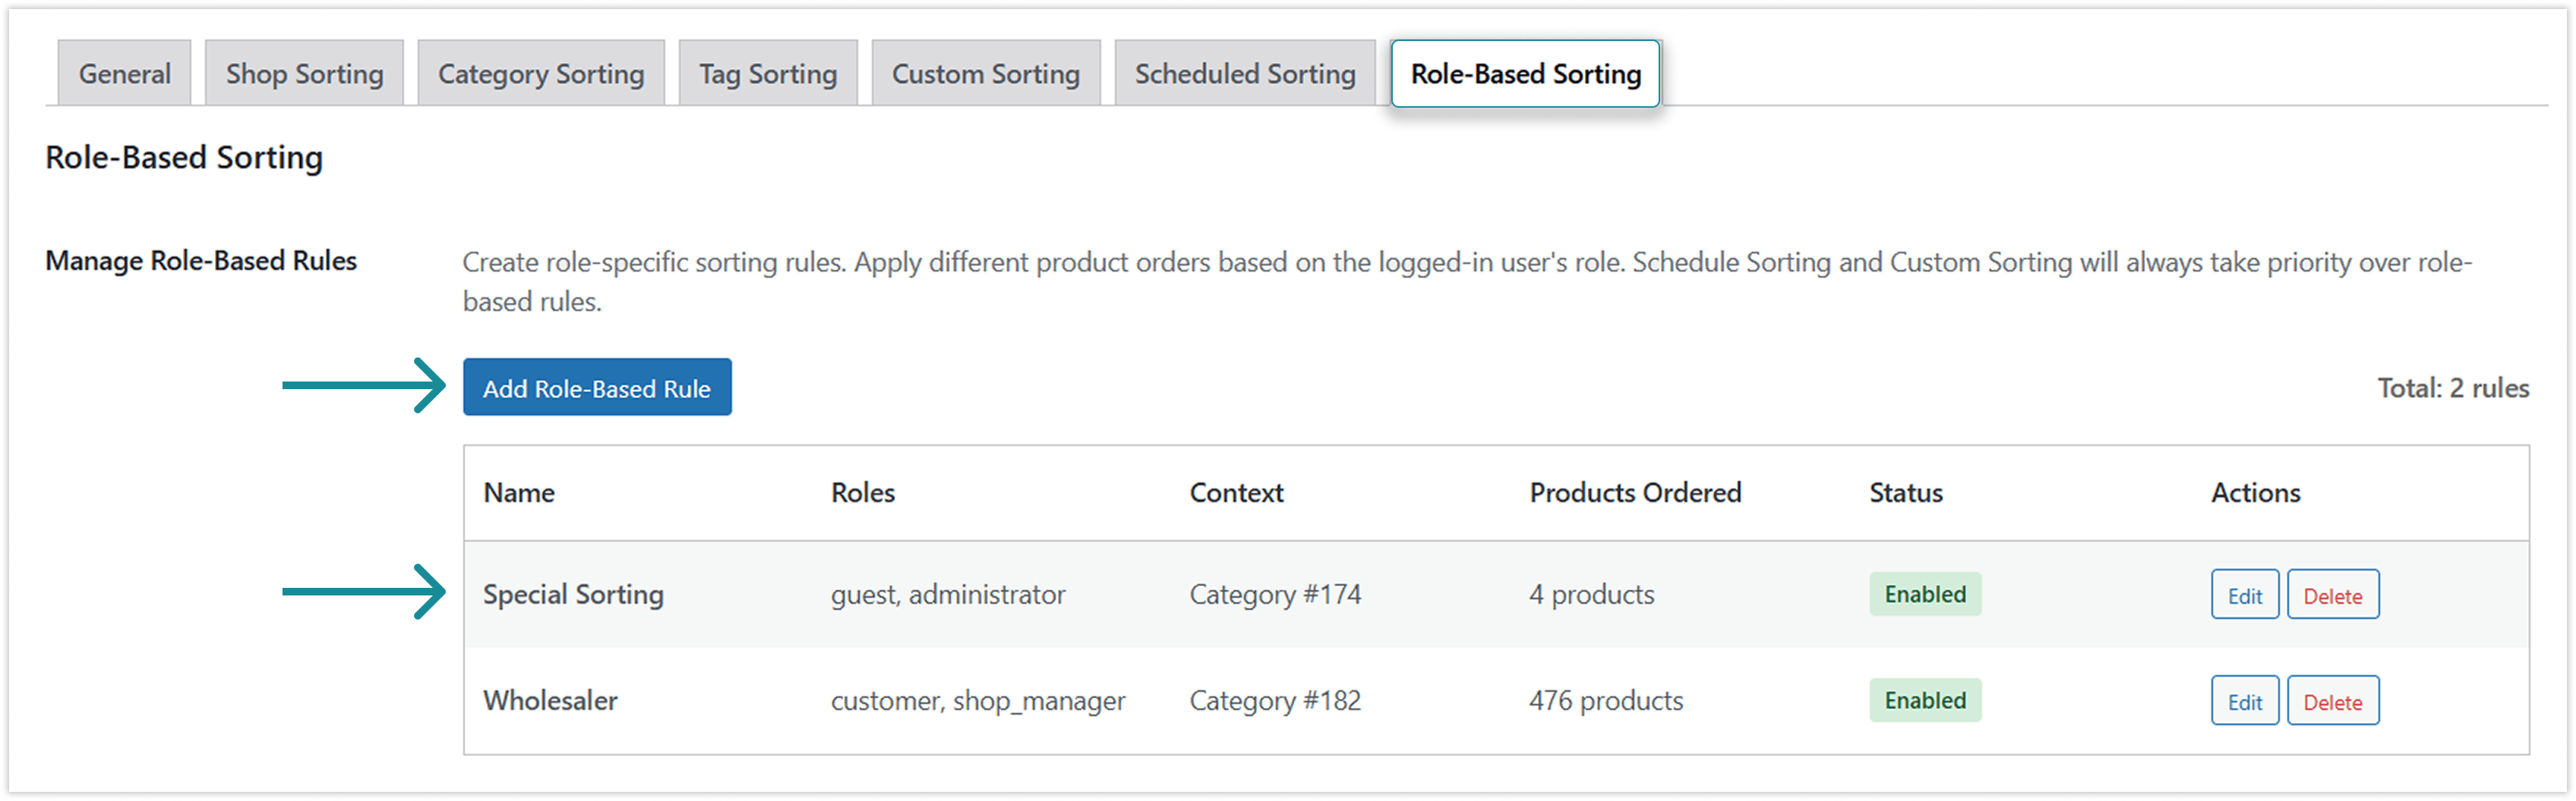
Task: Edit the Wholesaler rule
Action: pyautogui.click(x=2245, y=701)
